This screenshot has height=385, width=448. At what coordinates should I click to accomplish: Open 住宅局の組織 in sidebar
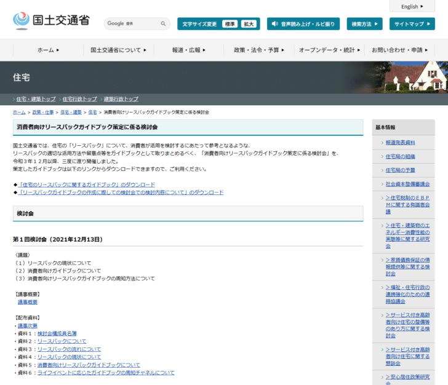pyautogui.click(x=400, y=156)
